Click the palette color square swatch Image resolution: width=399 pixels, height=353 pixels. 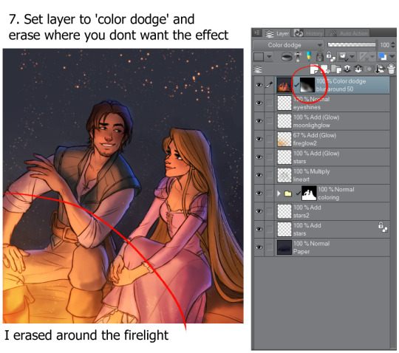pyautogui.click(x=259, y=56)
